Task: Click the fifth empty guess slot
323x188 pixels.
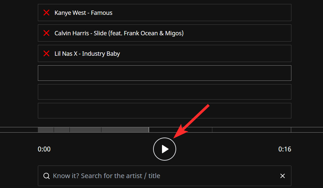Action: tap(165, 92)
